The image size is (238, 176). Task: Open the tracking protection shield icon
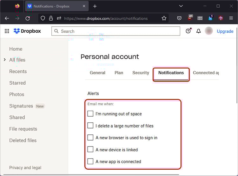[43, 18]
